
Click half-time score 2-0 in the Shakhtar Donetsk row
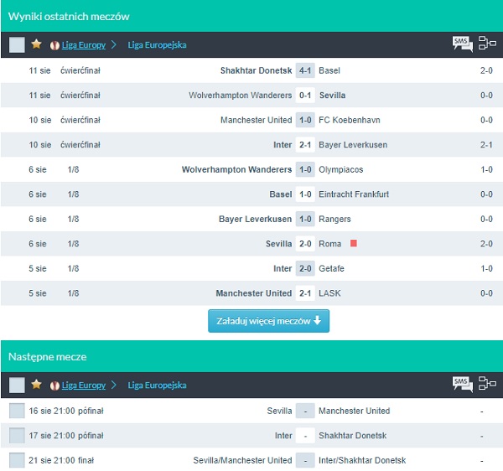click(x=486, y=70)
